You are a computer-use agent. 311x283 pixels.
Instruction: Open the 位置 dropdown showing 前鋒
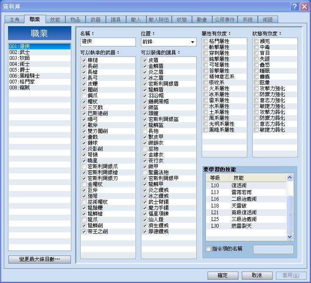(x=169, y=42)
